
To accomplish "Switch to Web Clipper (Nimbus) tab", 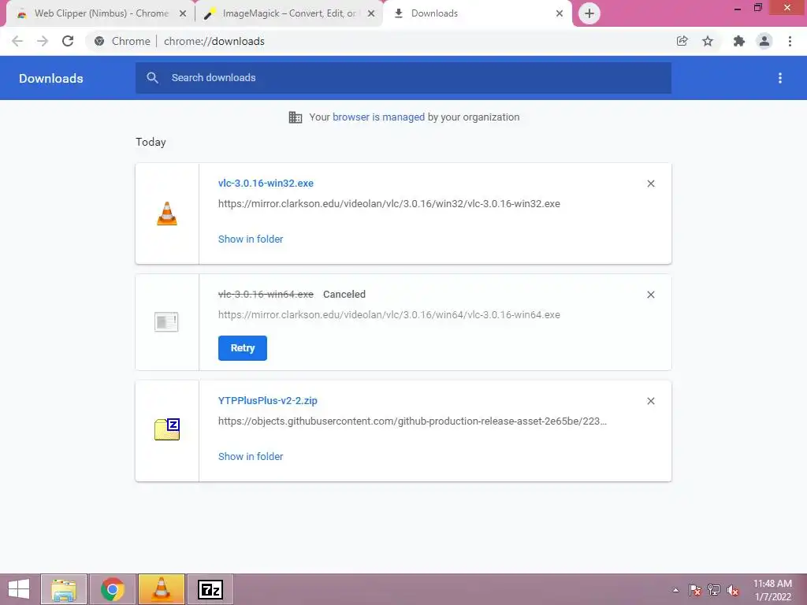I will [101, 13].
